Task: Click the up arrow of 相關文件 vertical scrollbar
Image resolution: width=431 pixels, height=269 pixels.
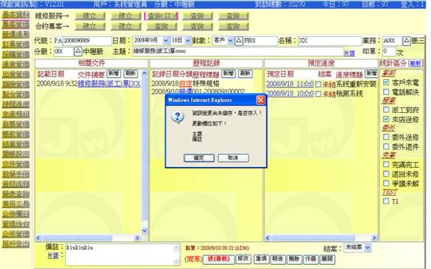Action: pos(144,73)
